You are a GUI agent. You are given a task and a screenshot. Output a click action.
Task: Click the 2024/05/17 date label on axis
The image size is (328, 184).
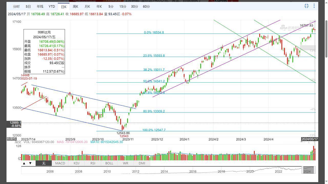310,139
